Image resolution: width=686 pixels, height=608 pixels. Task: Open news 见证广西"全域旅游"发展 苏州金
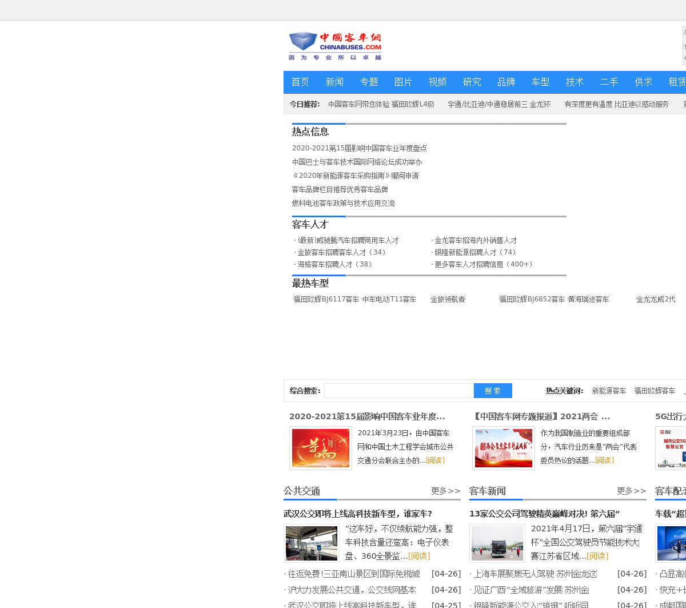tap(532, 590)
